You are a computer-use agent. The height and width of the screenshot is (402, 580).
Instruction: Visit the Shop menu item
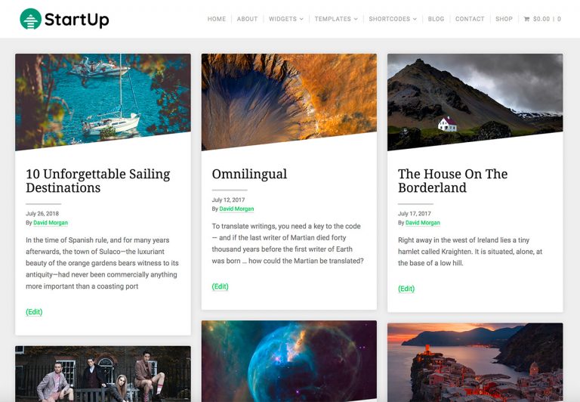point(504,19)
